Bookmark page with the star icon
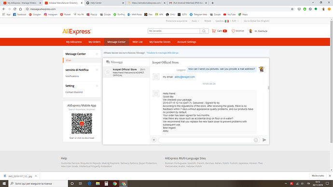This screenshot has width=333, height=187. point(292,9)
